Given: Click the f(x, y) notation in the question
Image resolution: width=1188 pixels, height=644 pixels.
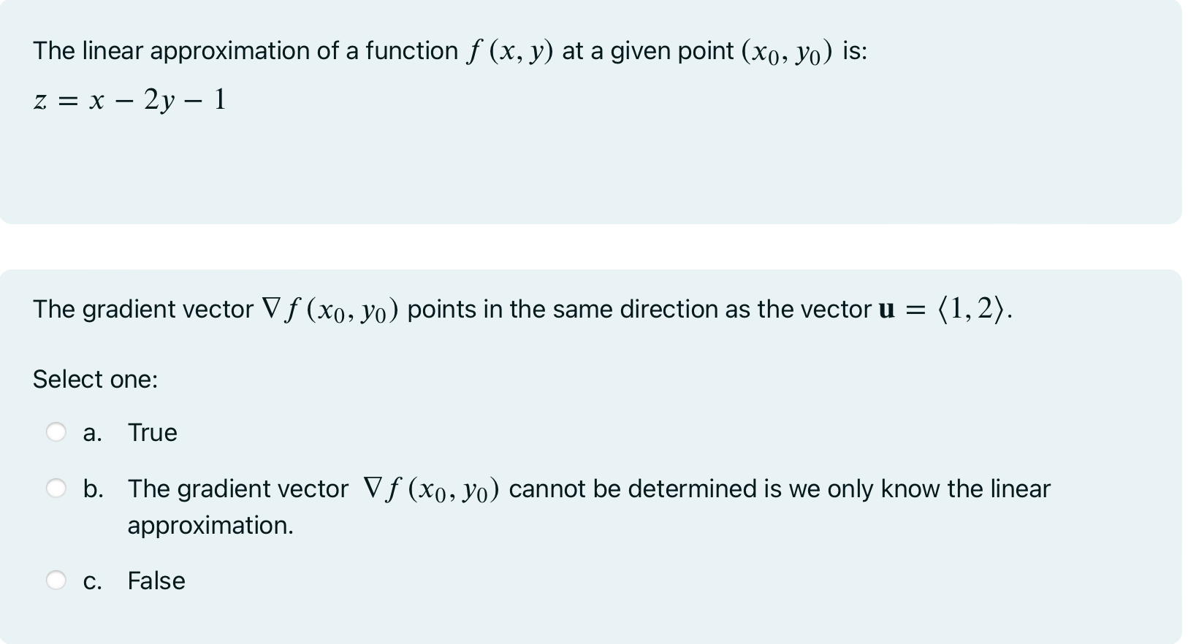Looking at the screenshot, I should 511,50.
